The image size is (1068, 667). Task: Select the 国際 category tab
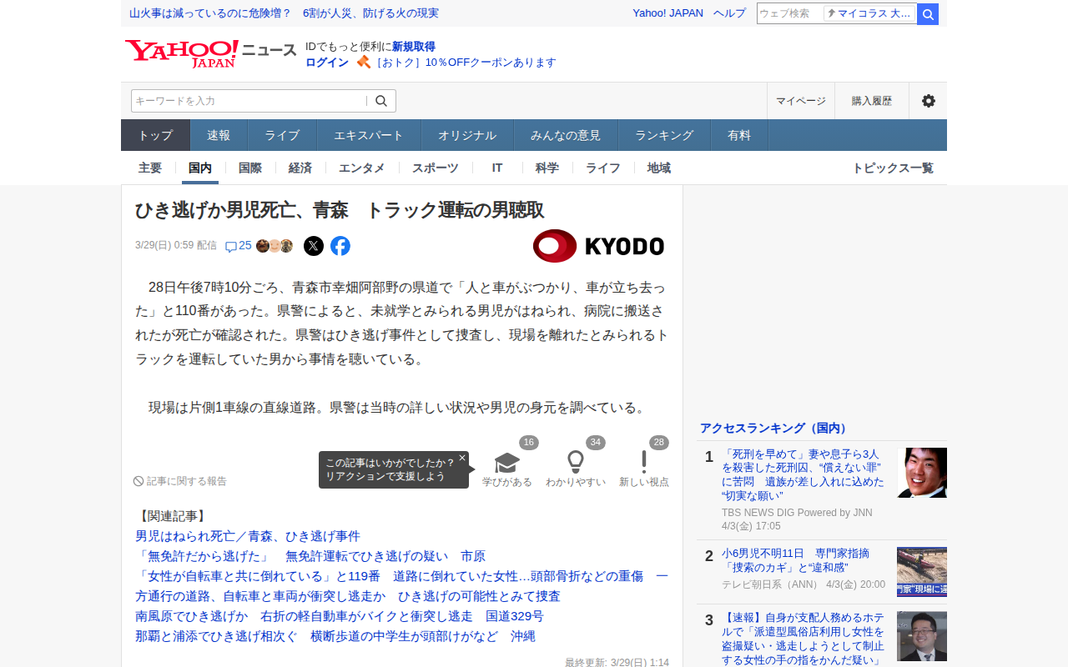[250, 168]
